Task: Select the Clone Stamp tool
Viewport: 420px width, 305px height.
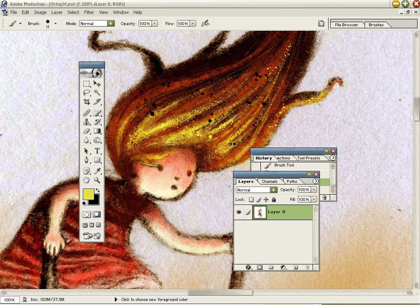Action: 86,122
